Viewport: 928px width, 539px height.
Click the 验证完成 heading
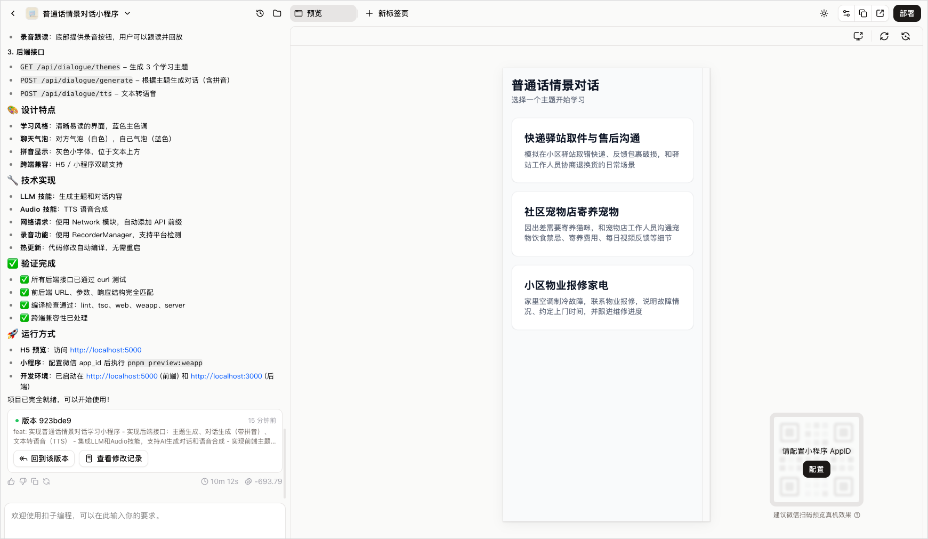click(x=38, y=263)
